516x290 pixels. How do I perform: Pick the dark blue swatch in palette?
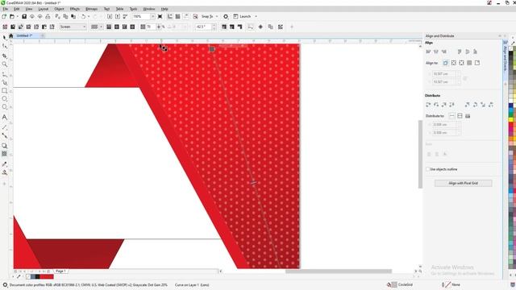(x=510, y=106)
